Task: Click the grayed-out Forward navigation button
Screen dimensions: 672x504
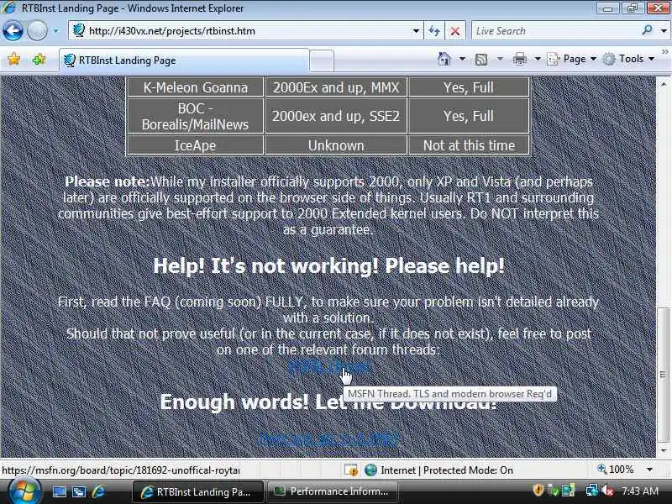Action: point(37,31)
